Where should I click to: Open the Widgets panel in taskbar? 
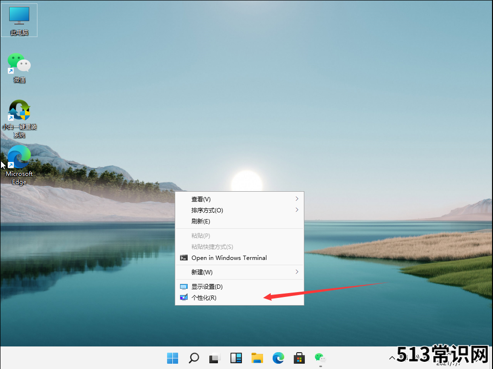(x=236, y=358)
